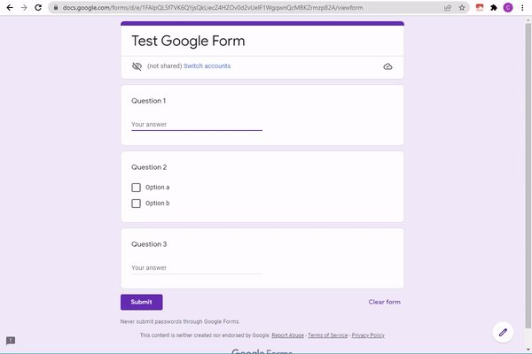
Task: Go back with the browser back arrow
Action: click(10, 7)
